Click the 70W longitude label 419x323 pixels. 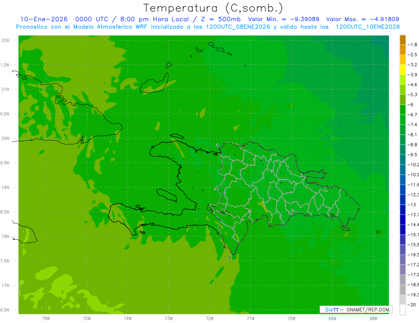click(291, 318)
